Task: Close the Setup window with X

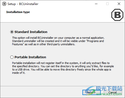Action: [x=119, y=4]
